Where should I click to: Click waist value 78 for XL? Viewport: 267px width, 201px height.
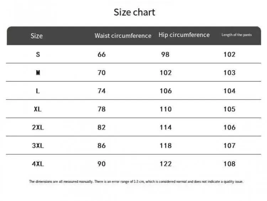pos(102,109)
